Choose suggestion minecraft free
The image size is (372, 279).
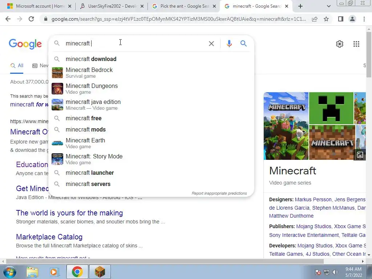click(x=151, y=118)
